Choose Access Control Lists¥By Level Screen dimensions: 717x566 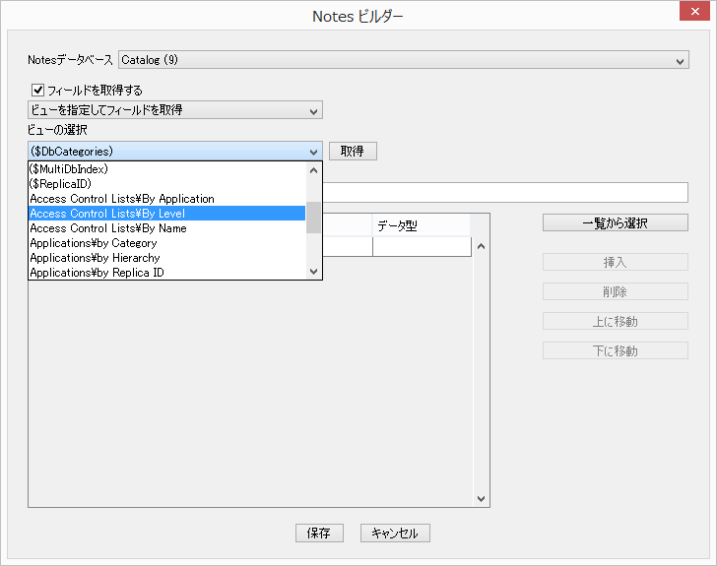point(167,214)
